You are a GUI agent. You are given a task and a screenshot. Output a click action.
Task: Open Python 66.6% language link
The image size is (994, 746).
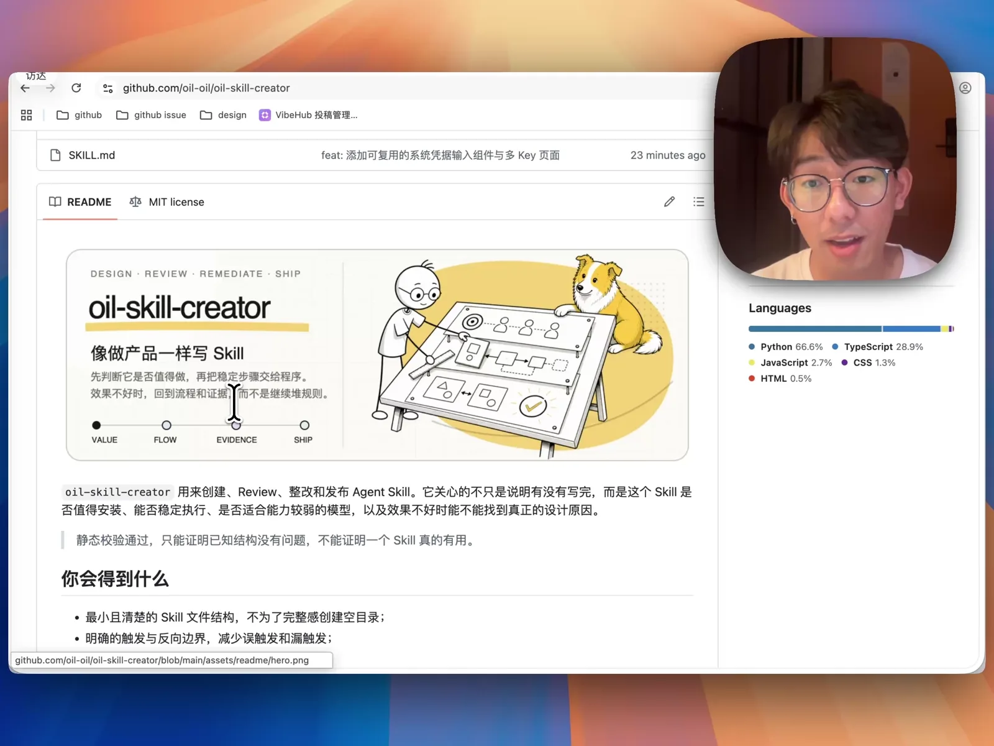point(786,347)
